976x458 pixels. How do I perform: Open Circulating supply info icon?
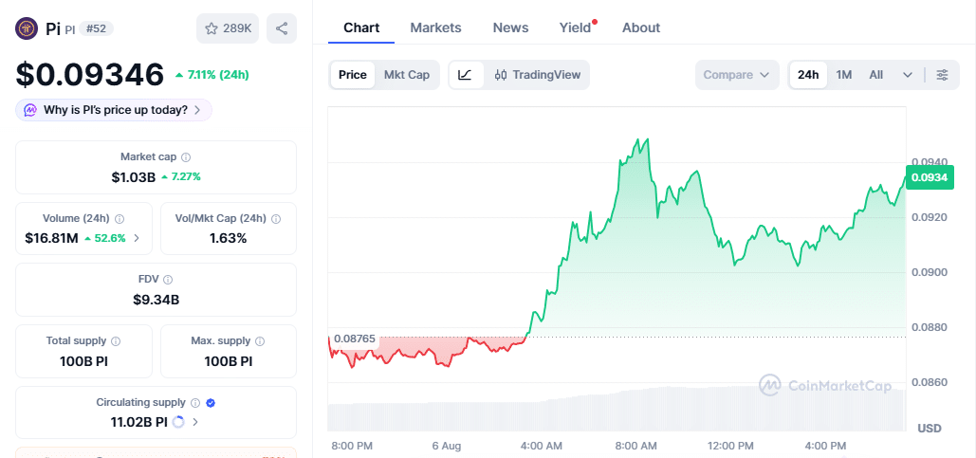[x=194, y=403]
